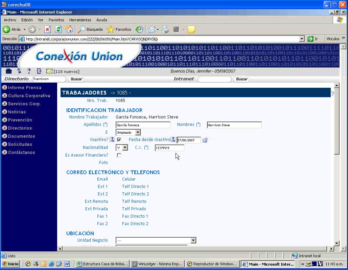Open Windows Media Player quick launch icon
Image resolution: width=348 pixels, height=270 pixels.
click(x=28, y=264)
